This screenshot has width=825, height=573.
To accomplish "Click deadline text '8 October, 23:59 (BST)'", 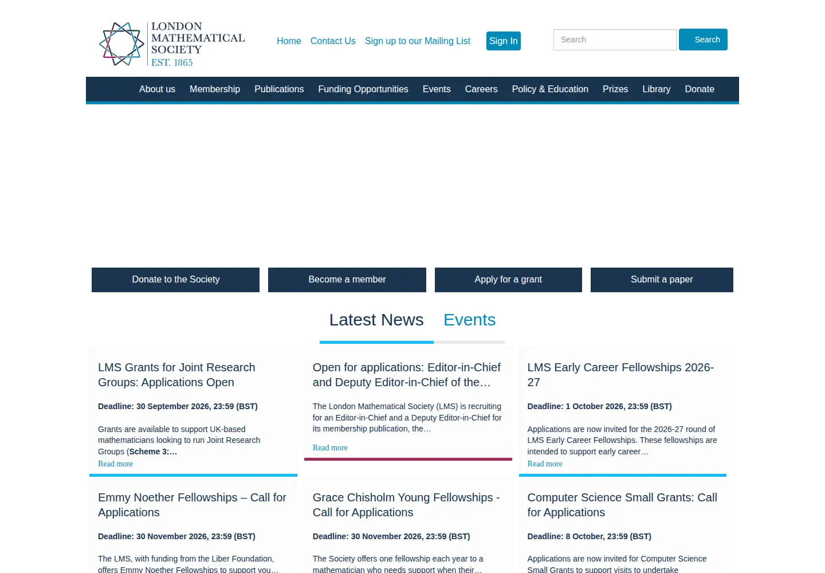I will [608, 536].
